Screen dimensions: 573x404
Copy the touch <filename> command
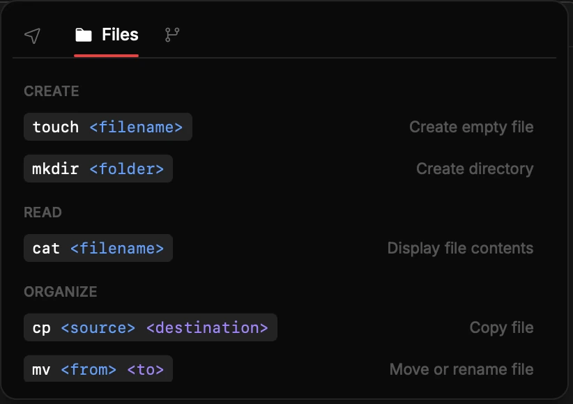click(x=108, y=127)
